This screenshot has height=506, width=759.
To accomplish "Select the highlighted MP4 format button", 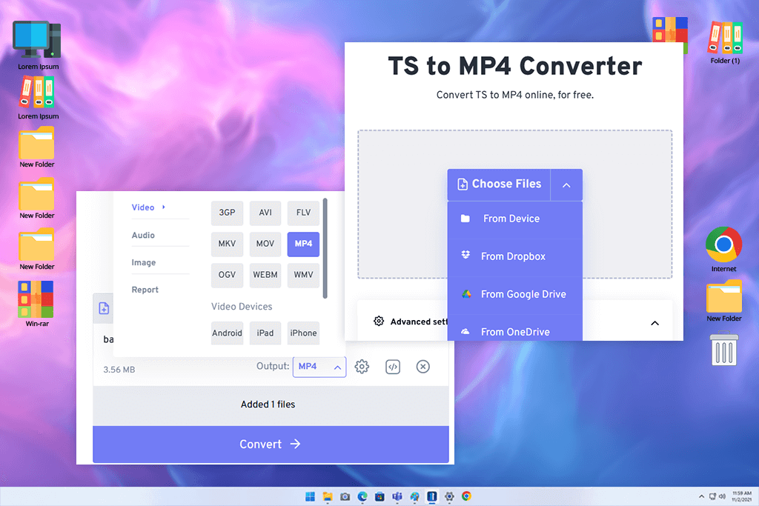I will click(303, 244).
